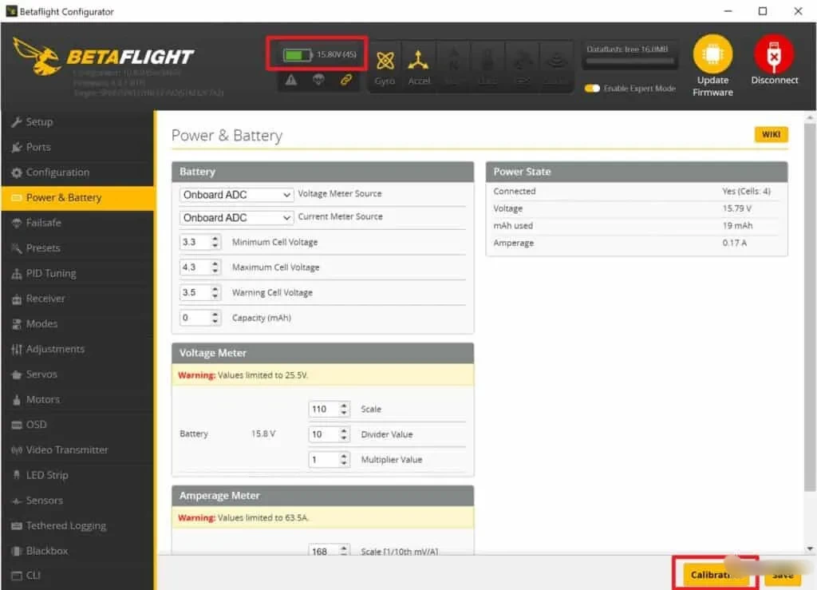This screenshot has height=590, width=817.
Task: Increase Multiplier Value with up arrow
Action: coord(344,457)
